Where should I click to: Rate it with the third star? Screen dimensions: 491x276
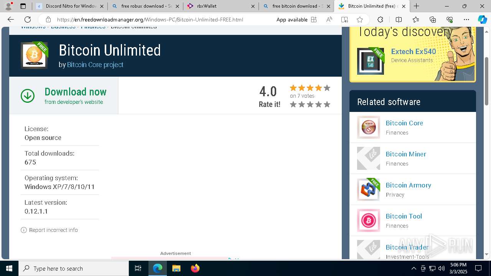pyautogui.click(x=310, y=104)
